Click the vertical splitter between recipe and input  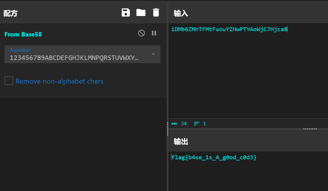click(168, 129)
